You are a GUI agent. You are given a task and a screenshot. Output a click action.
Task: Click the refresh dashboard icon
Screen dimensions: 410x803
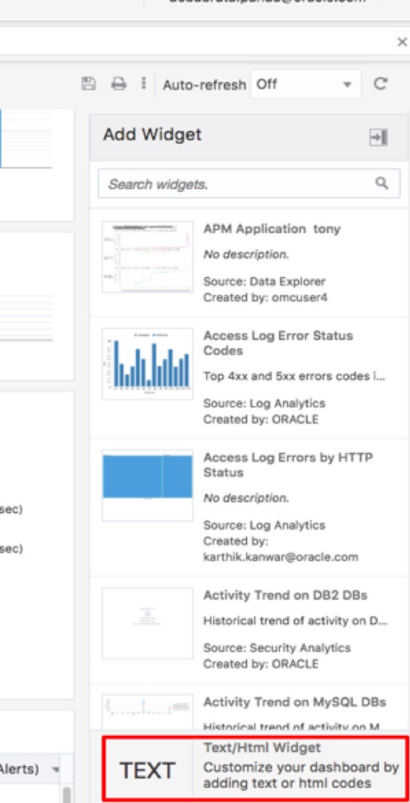tap(380, 84)
